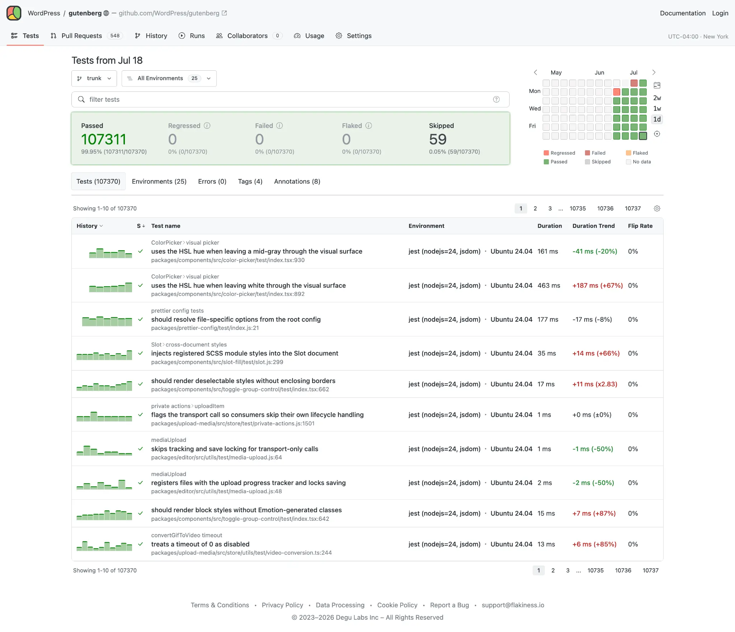This screenshot has height=632, width=735.
Task: Show info for the Regressed metric
Action: pos(207,126)
